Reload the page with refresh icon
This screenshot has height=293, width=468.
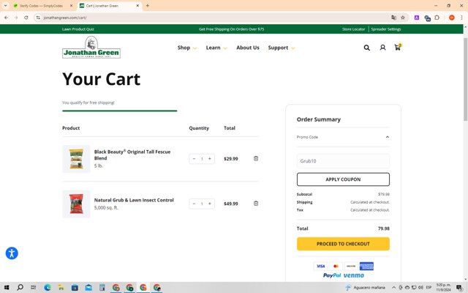tap(26, 18)
